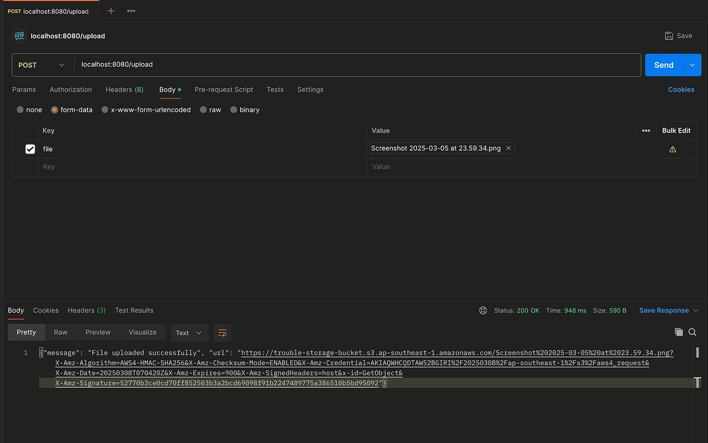Open new request tab with plus icon
This screenshot has width=708, height=443.
tap(111, 11)
